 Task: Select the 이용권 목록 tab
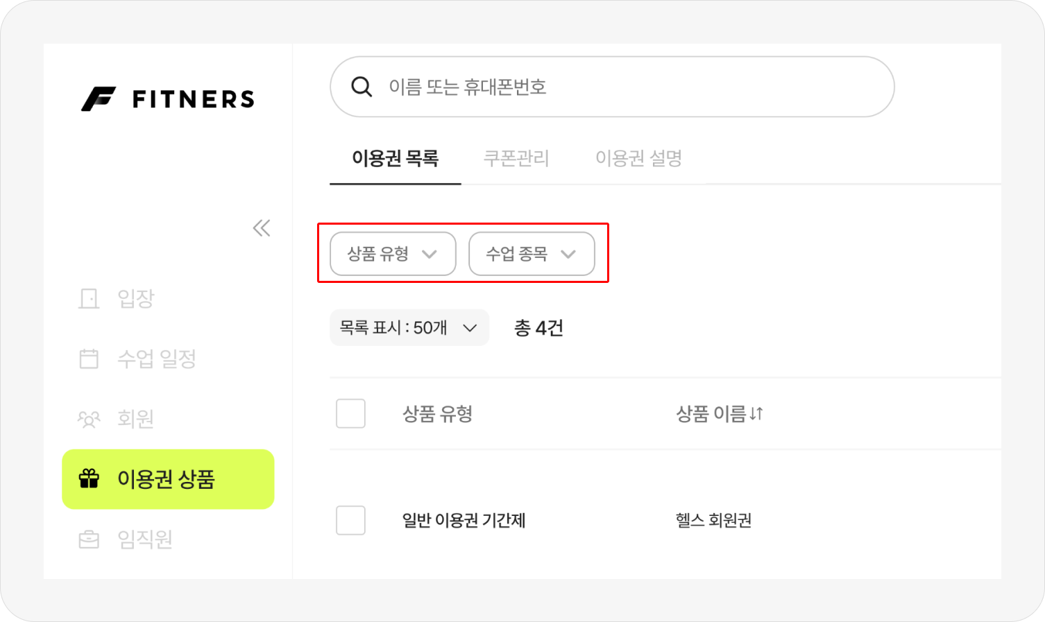click(x=395, y=158)
